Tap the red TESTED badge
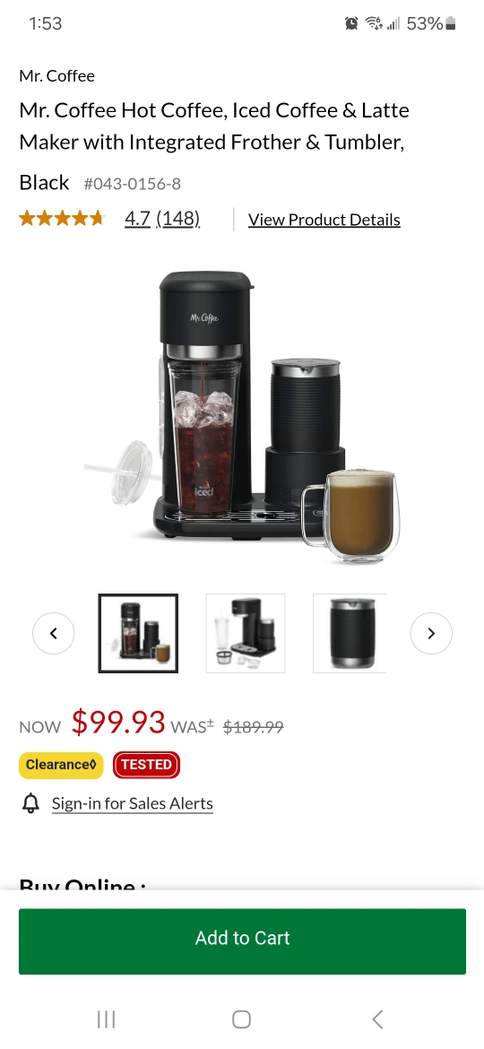This screenshot has height=1049, width=484. coord(146,765)
